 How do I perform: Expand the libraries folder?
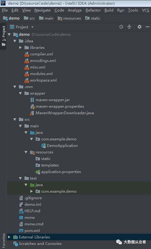point(20,48)
